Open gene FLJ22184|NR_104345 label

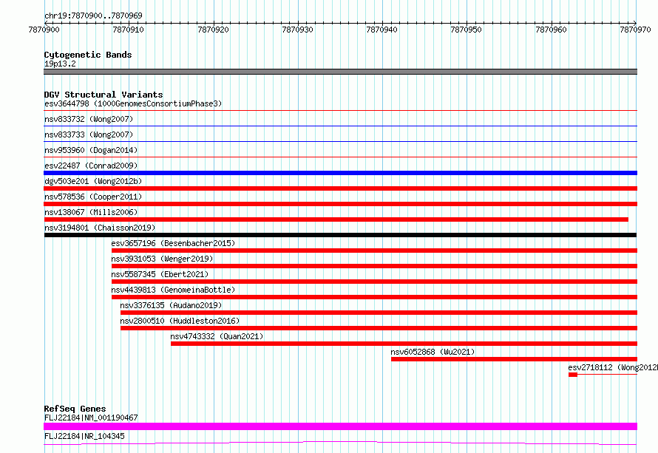point(84,436)
